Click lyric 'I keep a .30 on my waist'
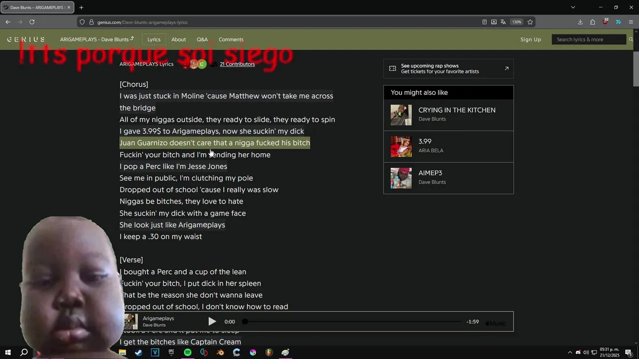 pos(161,236)
